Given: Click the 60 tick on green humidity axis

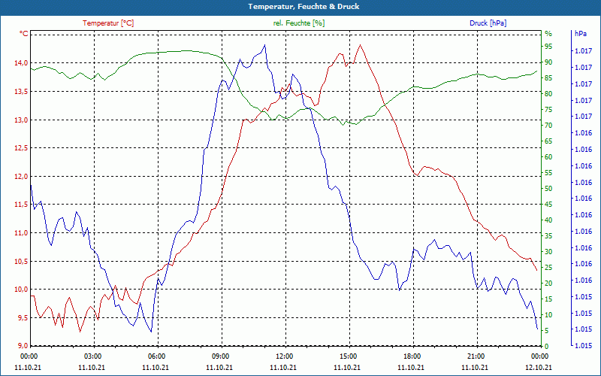Looking at the screenshot, I should 548,157.
